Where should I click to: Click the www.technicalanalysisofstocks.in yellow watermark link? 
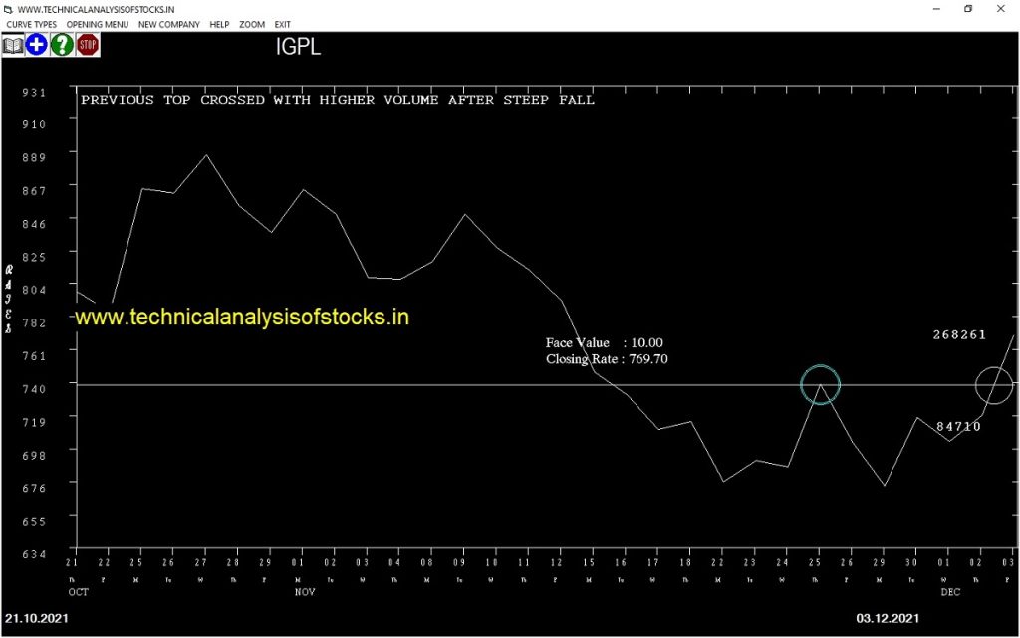pos(242,317)
